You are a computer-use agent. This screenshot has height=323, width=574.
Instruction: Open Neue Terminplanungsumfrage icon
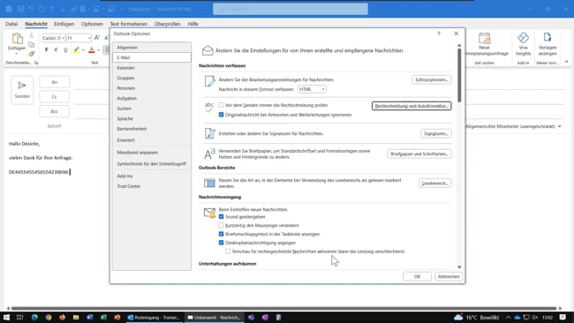484,38
